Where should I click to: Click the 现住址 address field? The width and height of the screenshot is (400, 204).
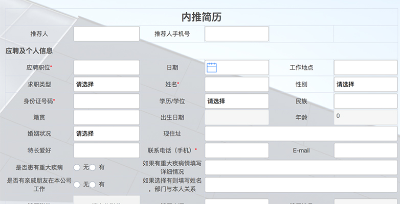[x=301, y=134]
